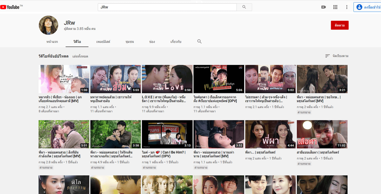Open the three-dot settings menu
The width and height of the screenshot is (381, 194).
point(347,7)
